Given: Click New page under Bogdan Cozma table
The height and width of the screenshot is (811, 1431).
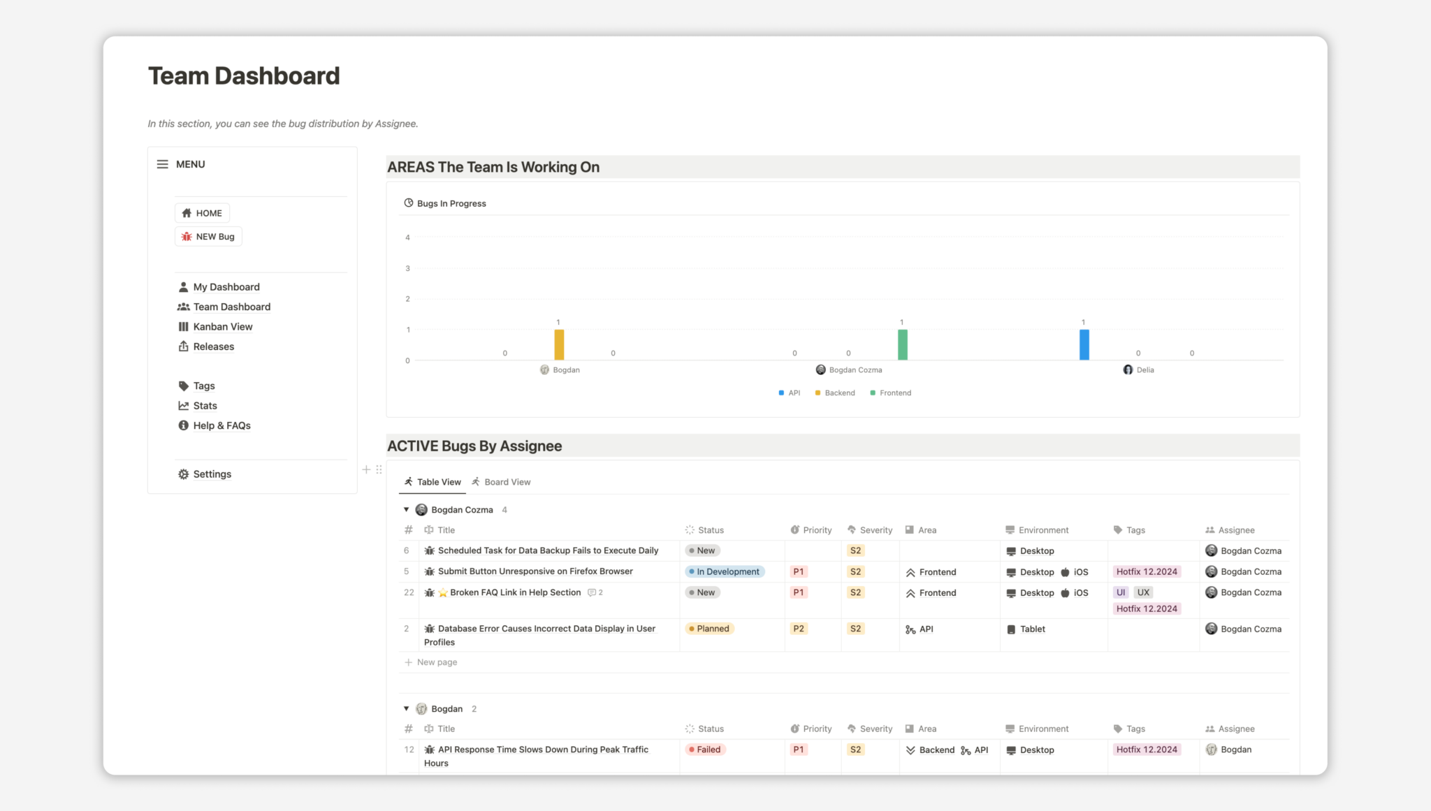Looking at the screenshot, I should [x=437, y=662].
